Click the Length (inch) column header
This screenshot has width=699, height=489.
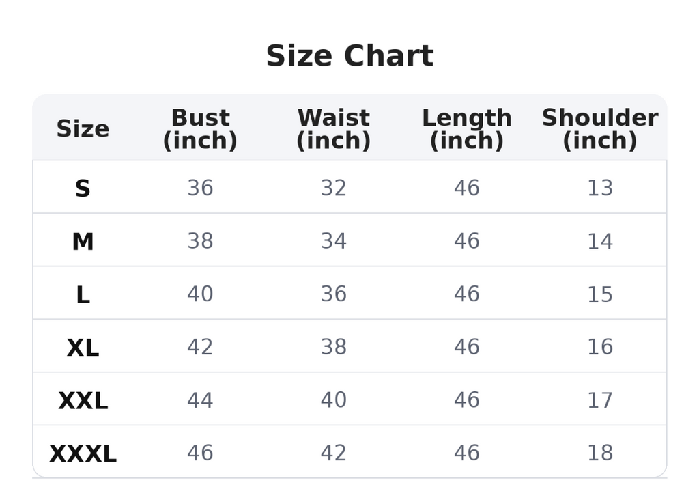click(467, 129)
